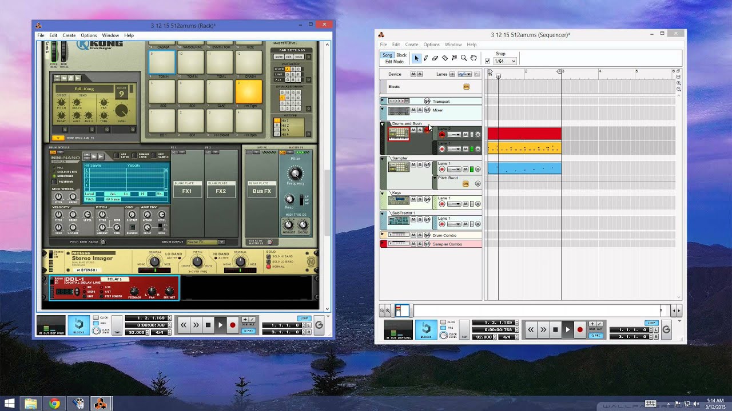Delete Lane 2 of Drums and Such

[478, 135]
